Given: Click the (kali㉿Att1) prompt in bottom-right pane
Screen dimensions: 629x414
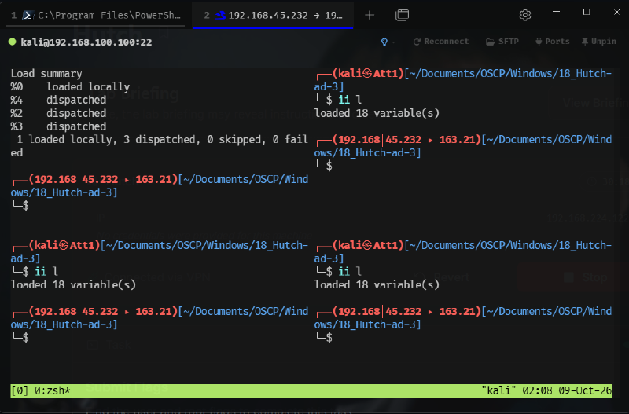Looking at the screenshot, I should tap(368, 245).
